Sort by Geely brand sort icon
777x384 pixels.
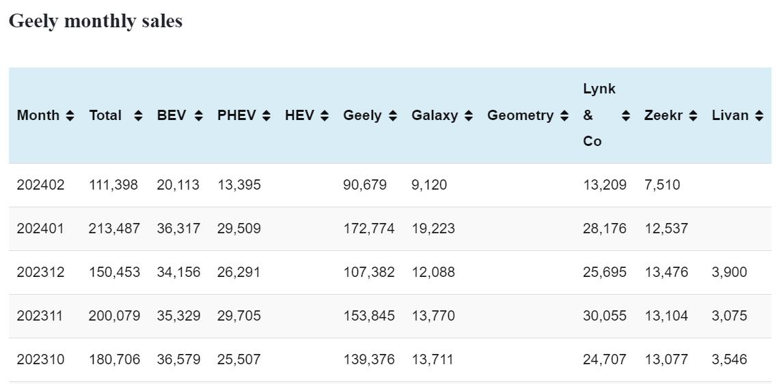pos(392,116)
